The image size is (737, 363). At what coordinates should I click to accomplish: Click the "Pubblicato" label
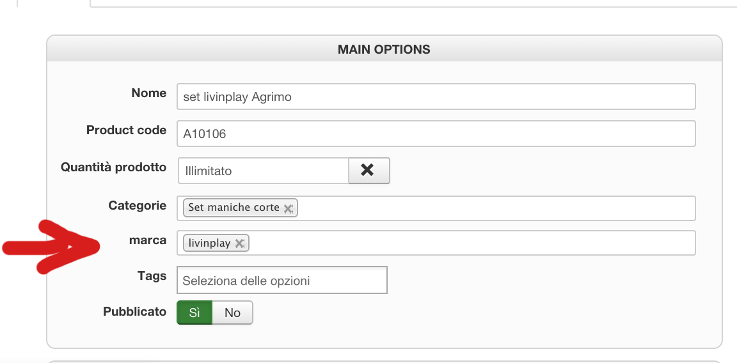pyautogui.click(x=134, y=312)
